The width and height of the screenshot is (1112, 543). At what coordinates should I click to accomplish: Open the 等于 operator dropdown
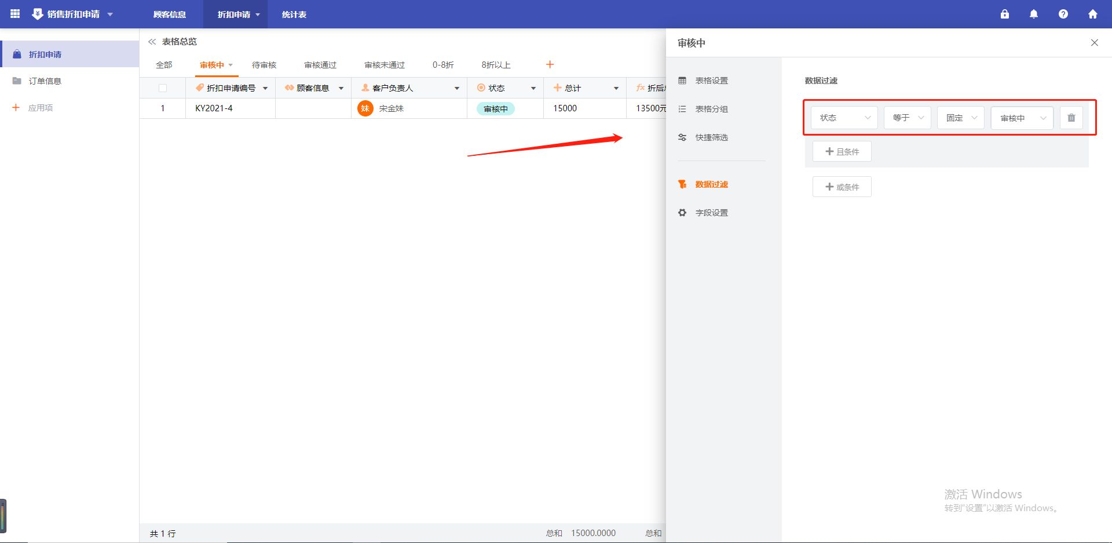(x=907, y=118)
